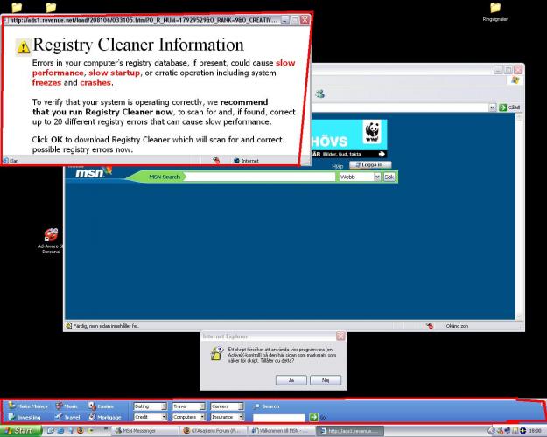The image size is (547, 437).
Task: Open the second folder icon on the desktop
Action: pyautogui.click(x=51, y=7)
